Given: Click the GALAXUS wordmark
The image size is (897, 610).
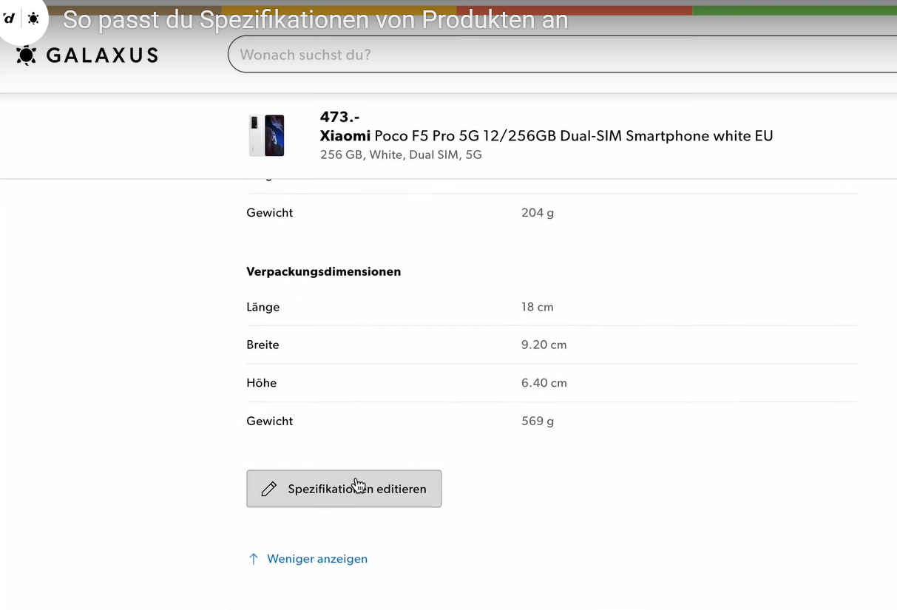Looking at the screenshot, I should pyautogui.click(x=102, y=55).
